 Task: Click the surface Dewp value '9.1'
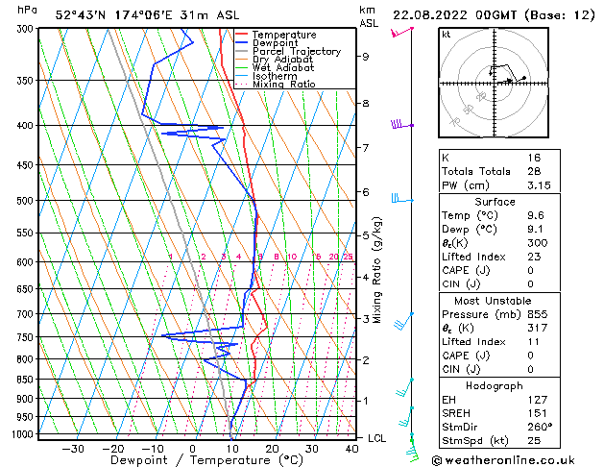point(536,230)
